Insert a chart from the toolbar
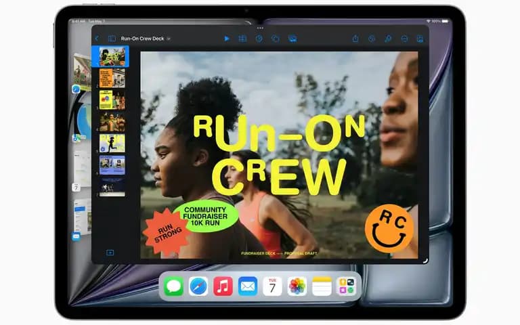Image resolution: width=520 pixels, height=325 pixels. (x=259, y=39)
